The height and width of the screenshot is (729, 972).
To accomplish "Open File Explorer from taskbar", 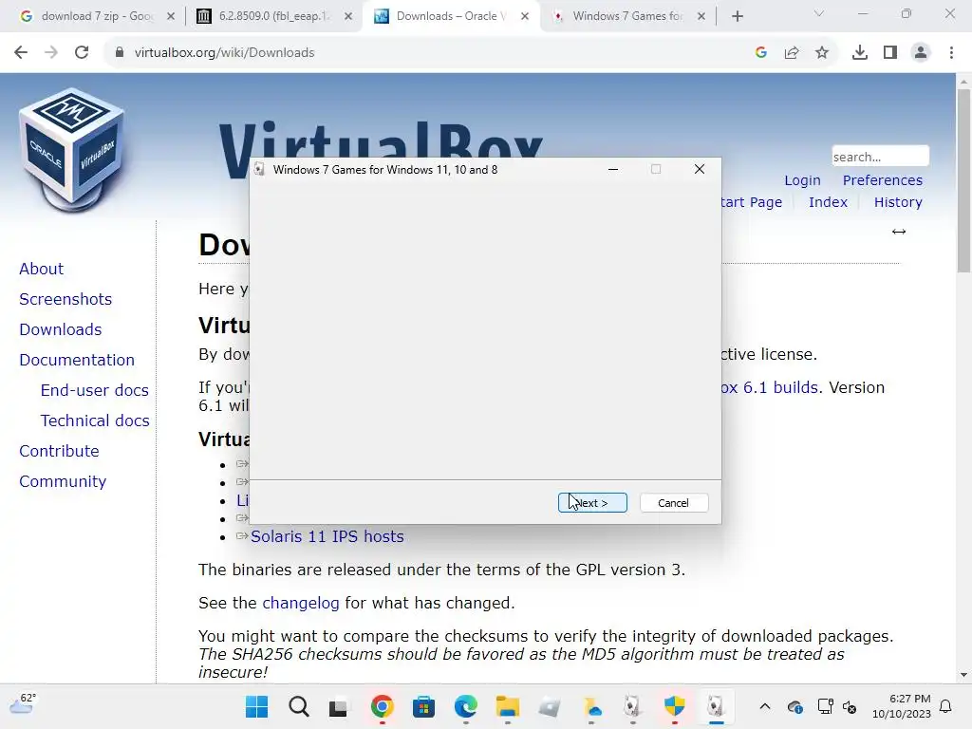I will 508,706.
